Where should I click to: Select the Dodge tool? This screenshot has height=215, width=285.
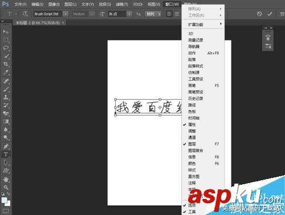[6, 138]
